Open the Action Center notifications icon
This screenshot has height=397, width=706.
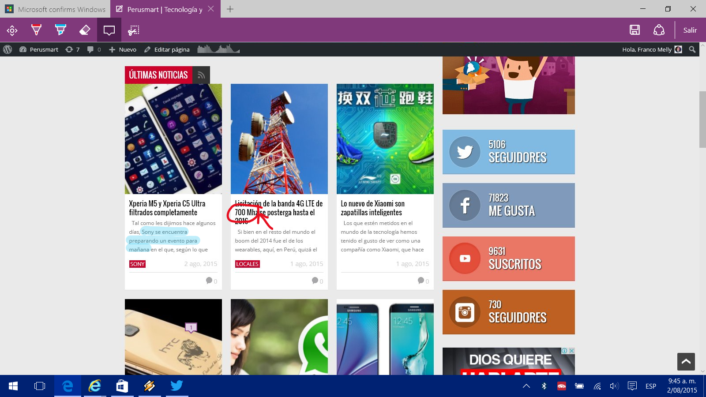pyautogui.click(x=632, y=386)
